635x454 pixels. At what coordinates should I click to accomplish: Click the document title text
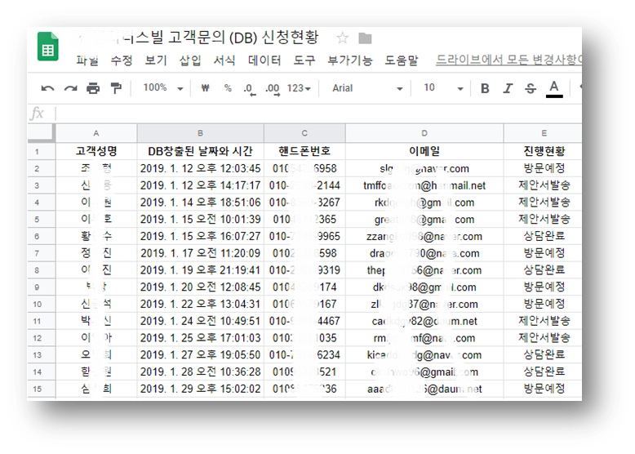(198, 38)
